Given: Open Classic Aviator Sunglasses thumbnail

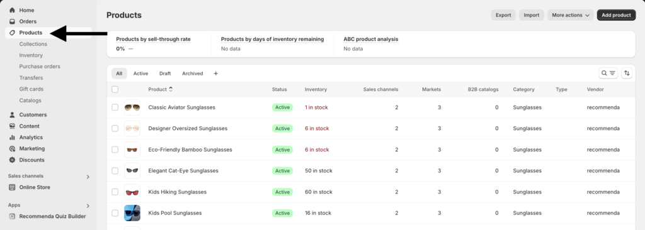Looking at the screenshot, I should click(x=132, y=107).
